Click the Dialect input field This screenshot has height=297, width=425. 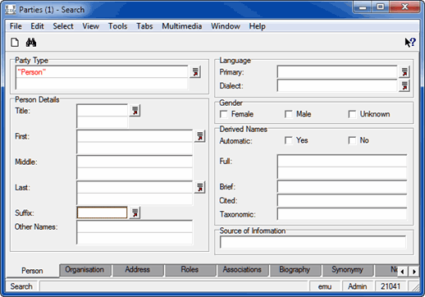pyautogui.click(x=337, y=86)
